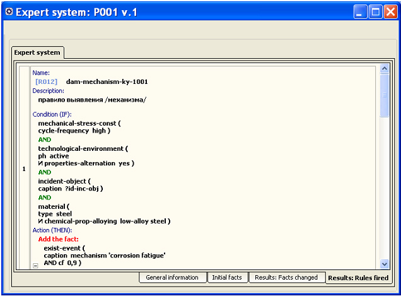
Task: Click the gear app icon in title bar
Action: [x=9, y=11]
